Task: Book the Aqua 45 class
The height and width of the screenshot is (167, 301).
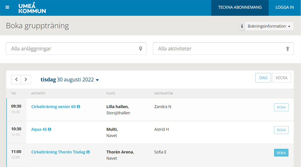Action: pyautogui.click(x=281, y=130)
